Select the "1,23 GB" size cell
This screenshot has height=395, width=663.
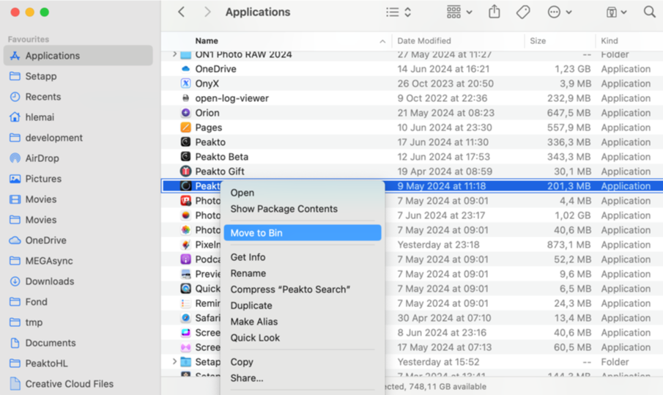(x=572, y=69)
